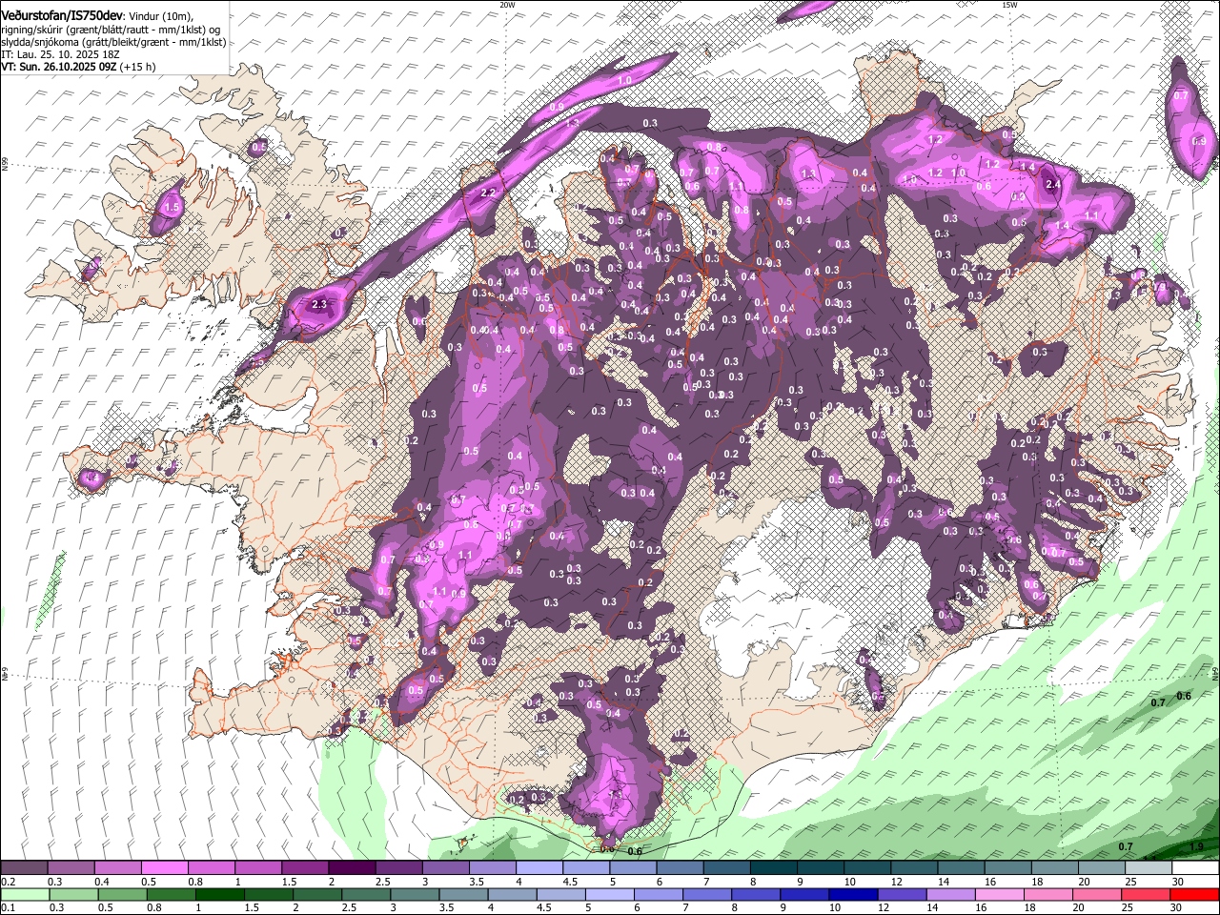Click the 'slydda/snjókoma' legend description line

tap(113, 42)
